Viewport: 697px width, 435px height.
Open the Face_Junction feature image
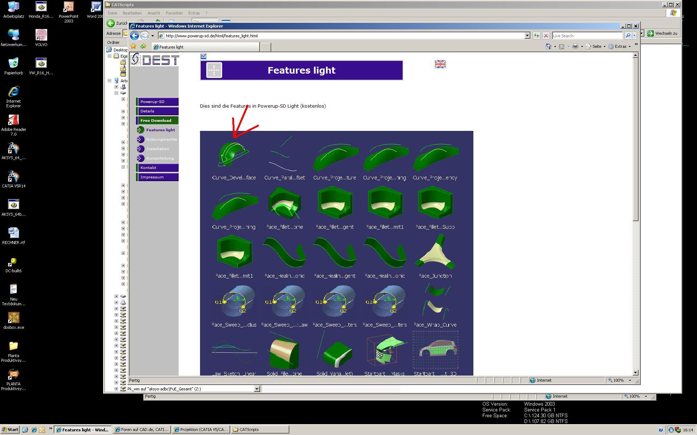[435, 253]
